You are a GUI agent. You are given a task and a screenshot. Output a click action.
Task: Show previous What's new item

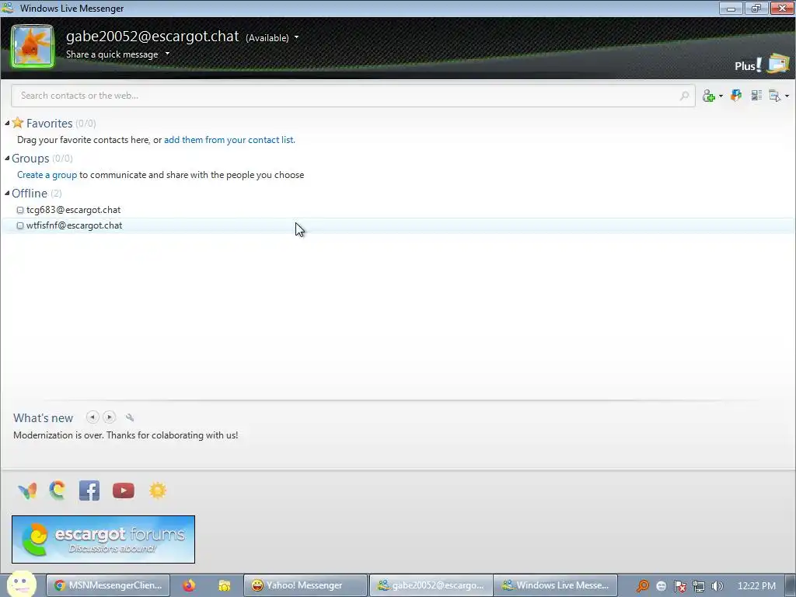coord(93,417)
